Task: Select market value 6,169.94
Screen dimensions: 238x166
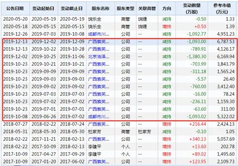Action: 226,57
